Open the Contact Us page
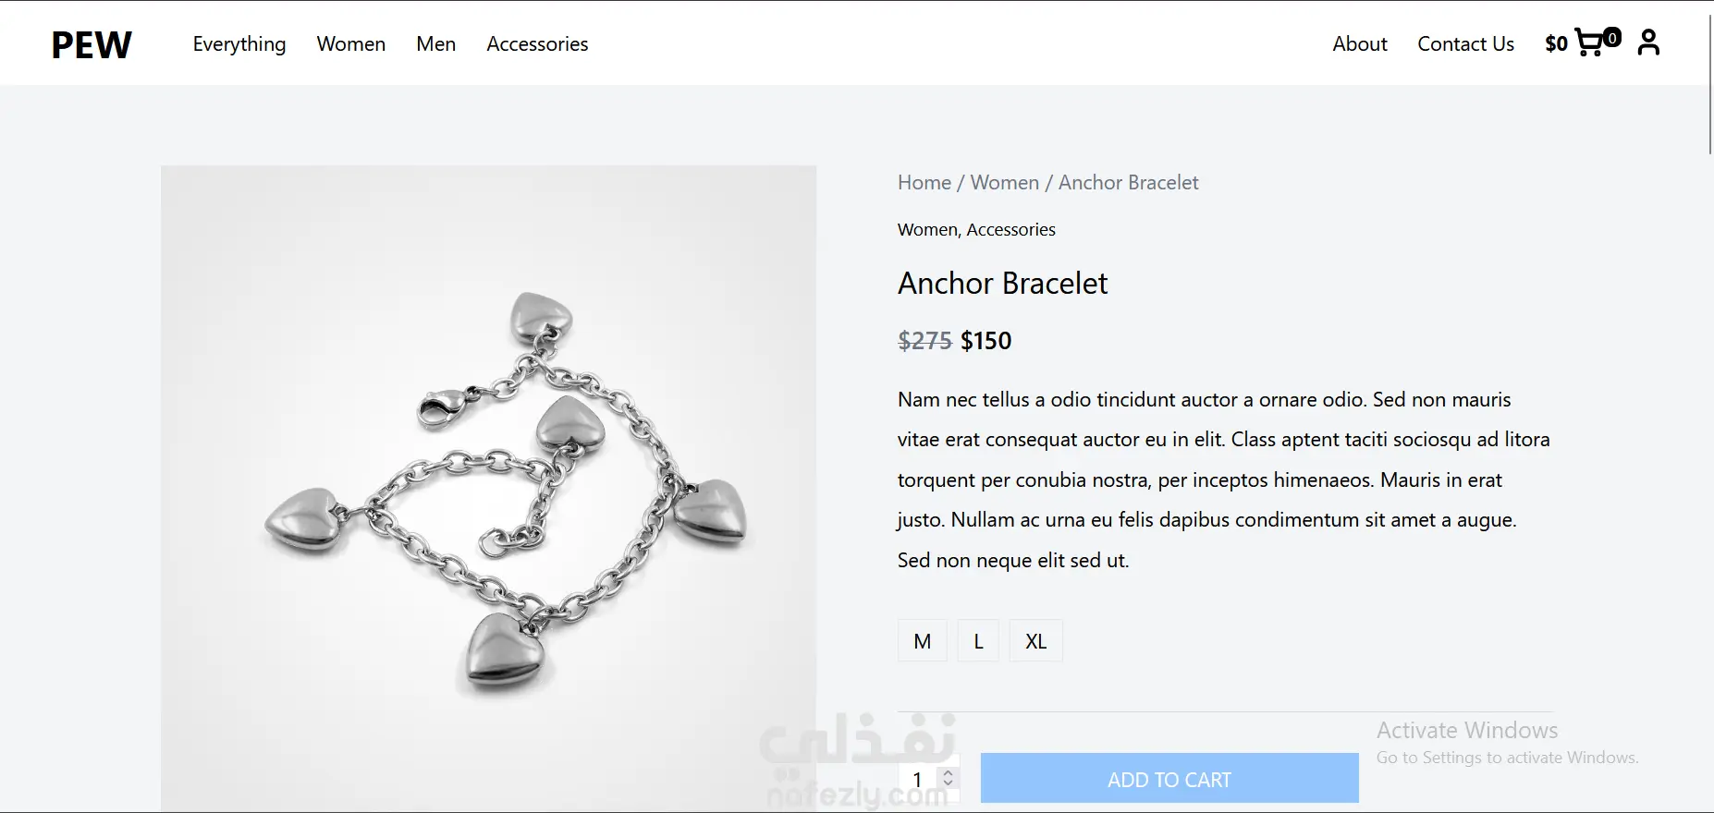Screen dimensions: 1714x813 click(x=1465, y=44)
